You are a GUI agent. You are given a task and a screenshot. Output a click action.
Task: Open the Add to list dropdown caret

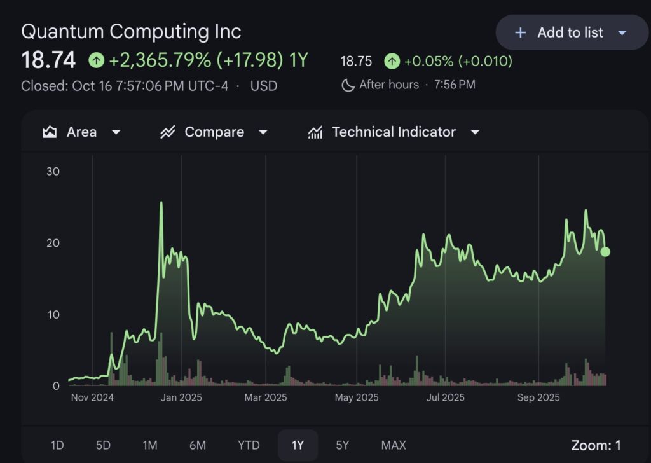[x=622, y=32]
